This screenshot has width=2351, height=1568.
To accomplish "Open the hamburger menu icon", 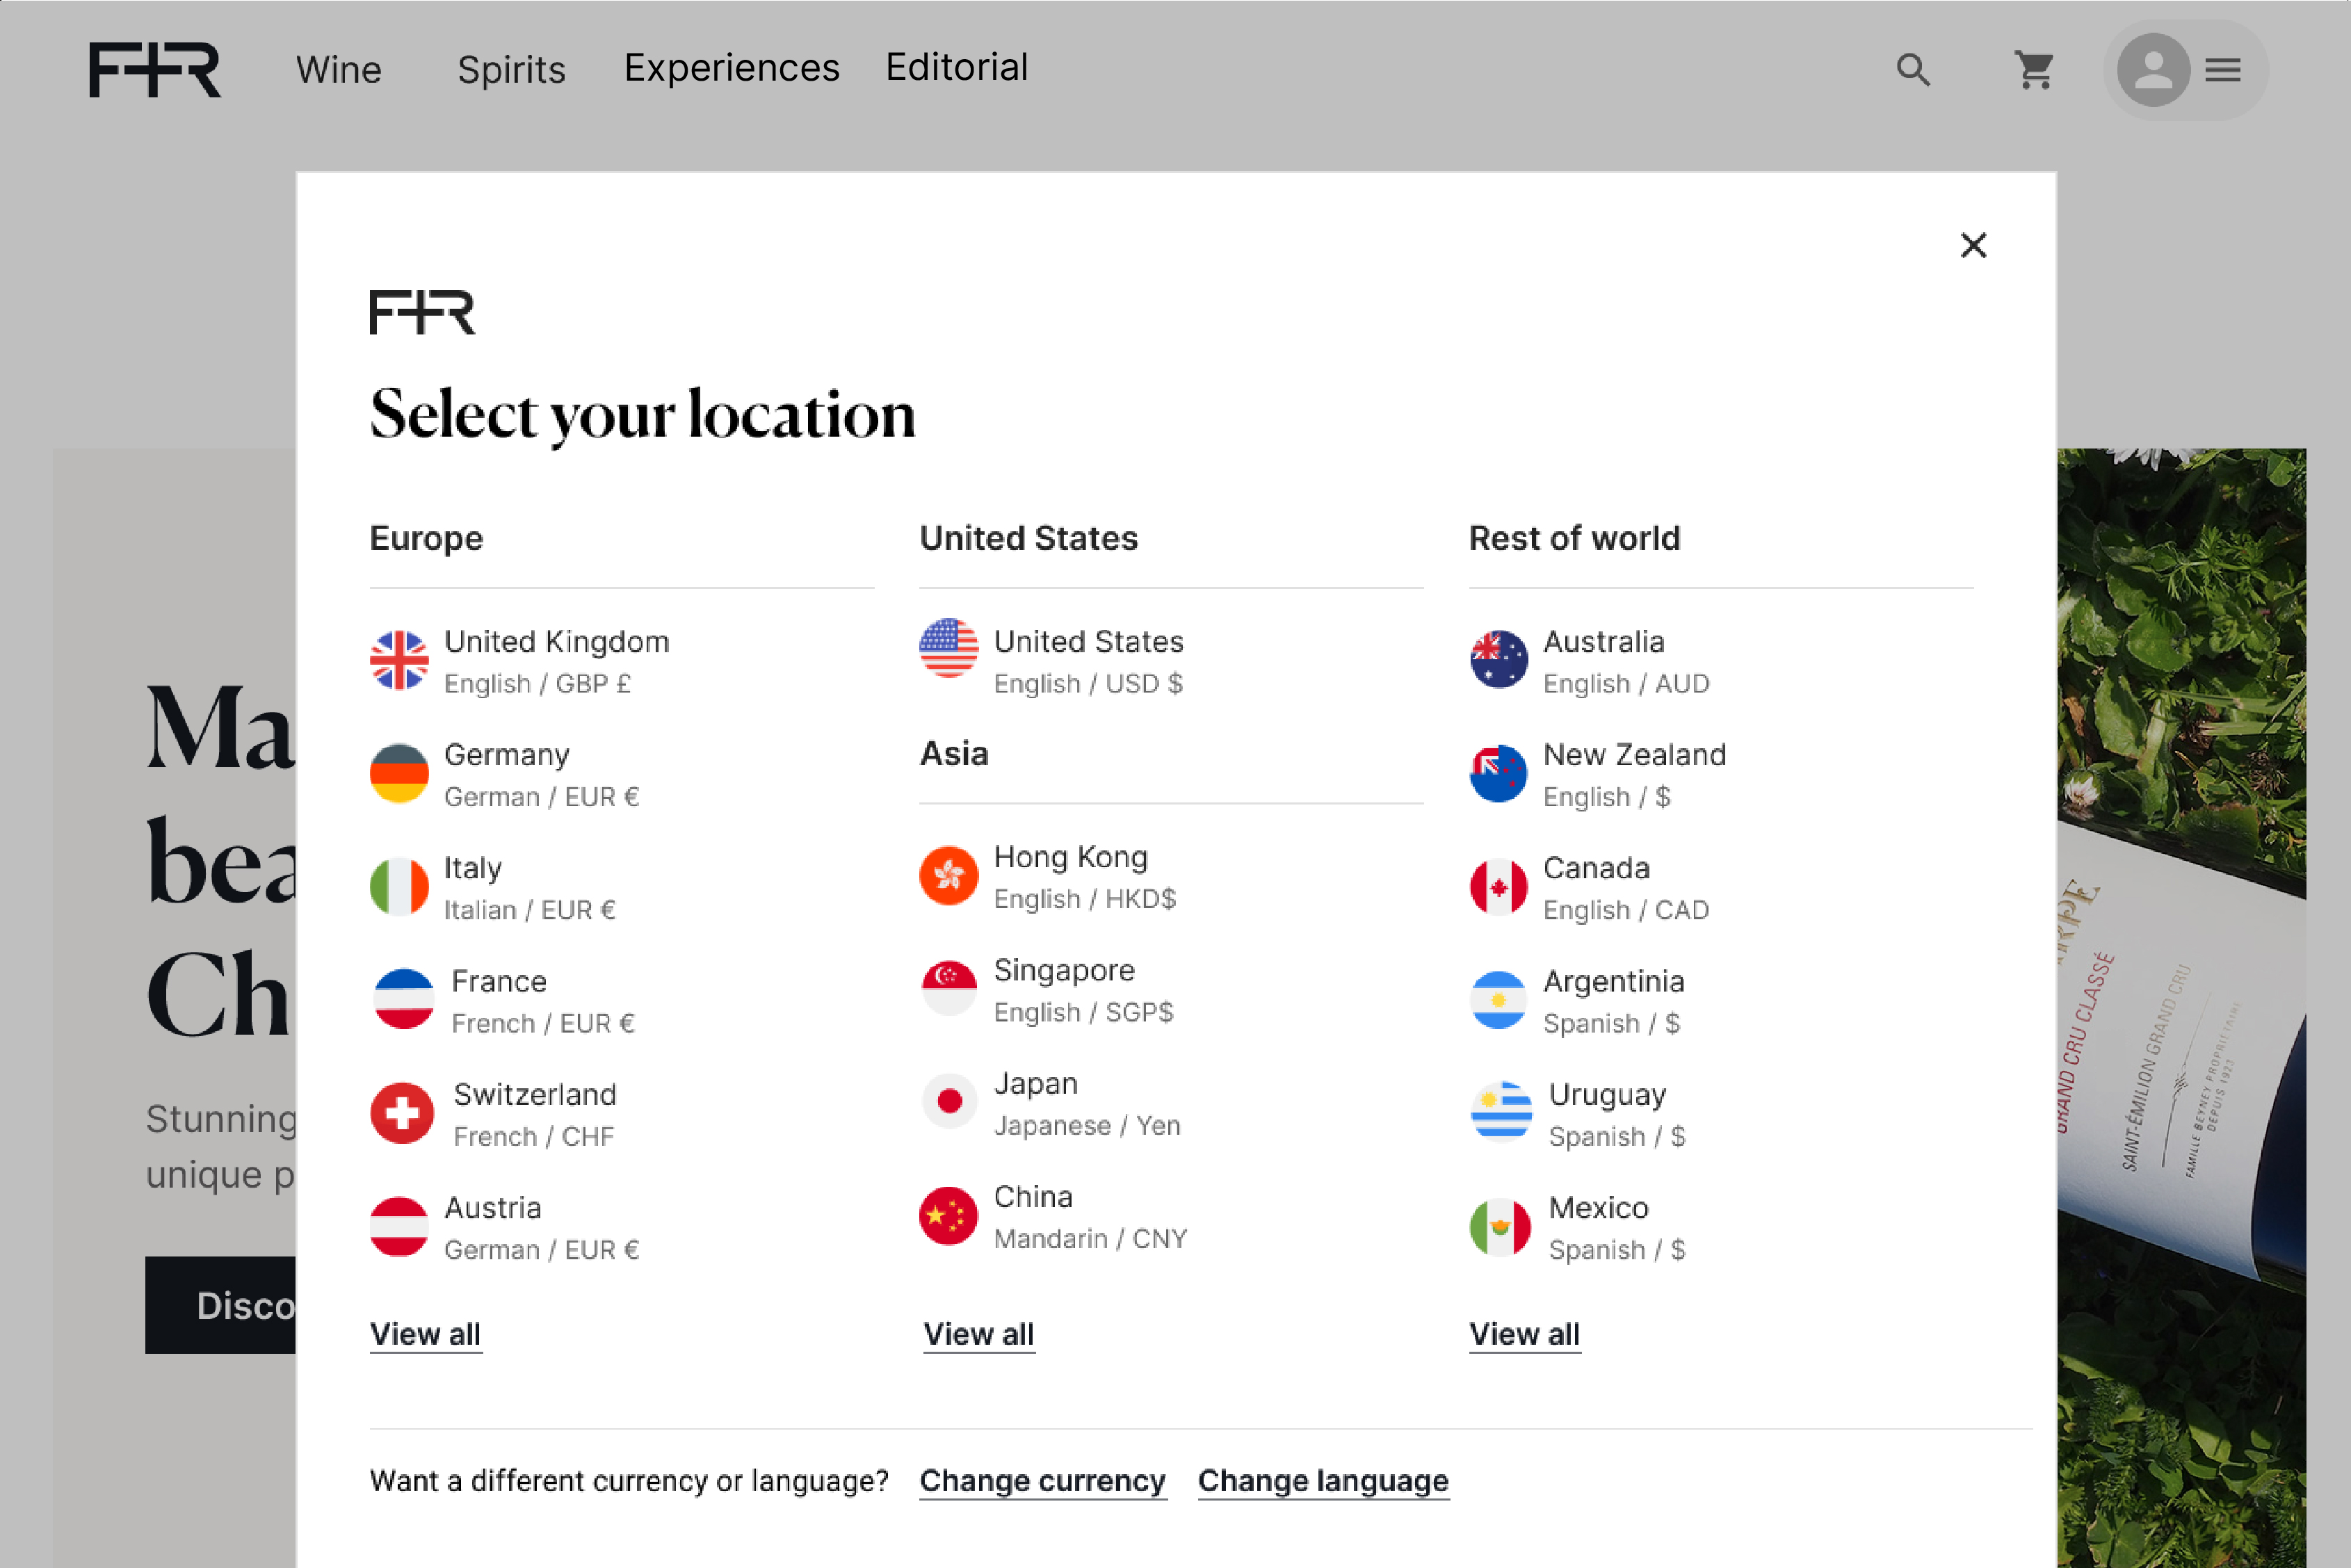I will coord(2222,70).
